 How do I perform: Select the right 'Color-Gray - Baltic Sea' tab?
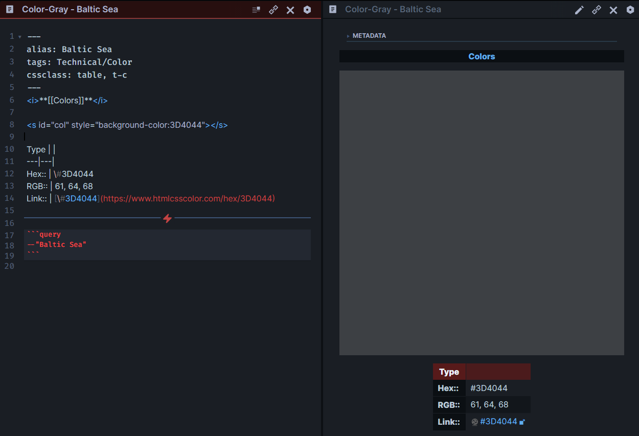pyautogui.click(x=393, y=9)
